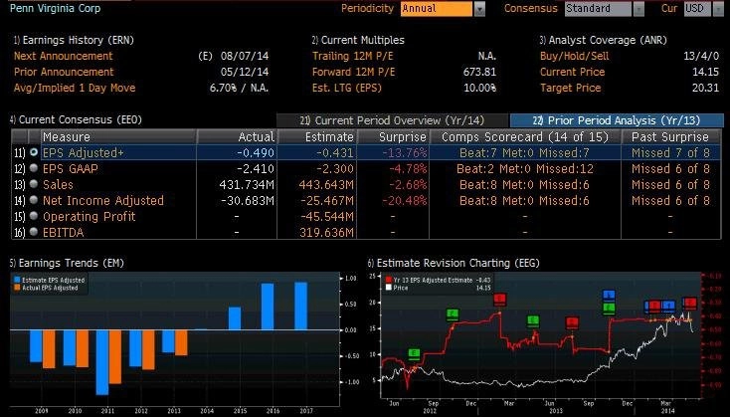Click the blue Estimate EPS Adjusted legend swatch
The height and width of the screenshot is (417, 730).
pyautogui.click(x=17, y=280)
